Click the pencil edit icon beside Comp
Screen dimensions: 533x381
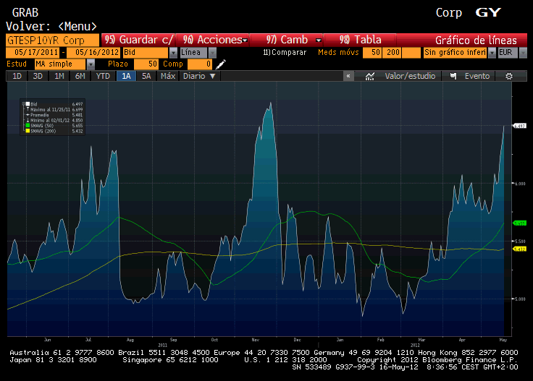pos(220,64)
